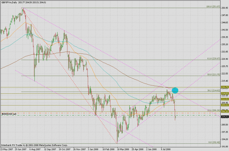
Task: Click the horizontal line price tag 209.01
Action: pos(225,105)
